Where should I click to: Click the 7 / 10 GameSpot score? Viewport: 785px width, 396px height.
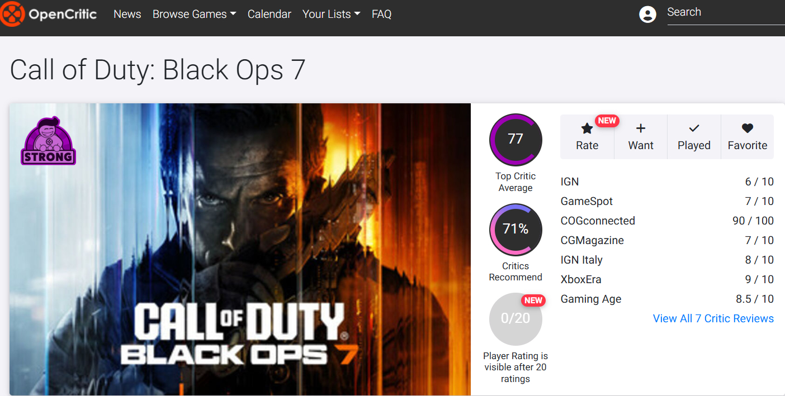click(759, 201)
